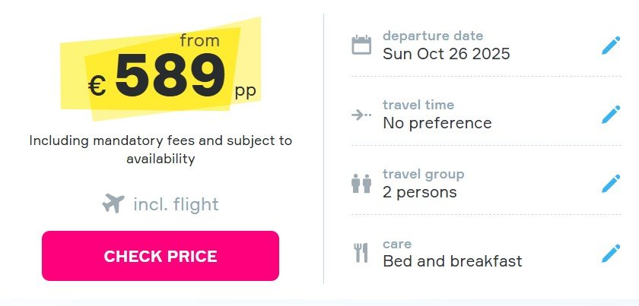Edit care type with pencil icon

click(x=610, y=253)
